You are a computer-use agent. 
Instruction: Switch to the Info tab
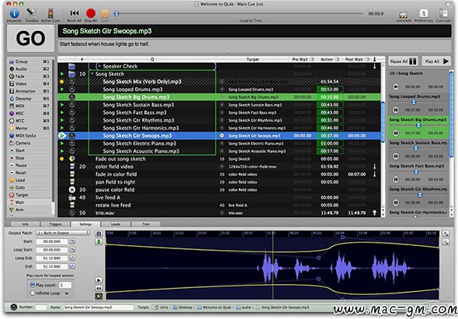click(x=25, y=224)
